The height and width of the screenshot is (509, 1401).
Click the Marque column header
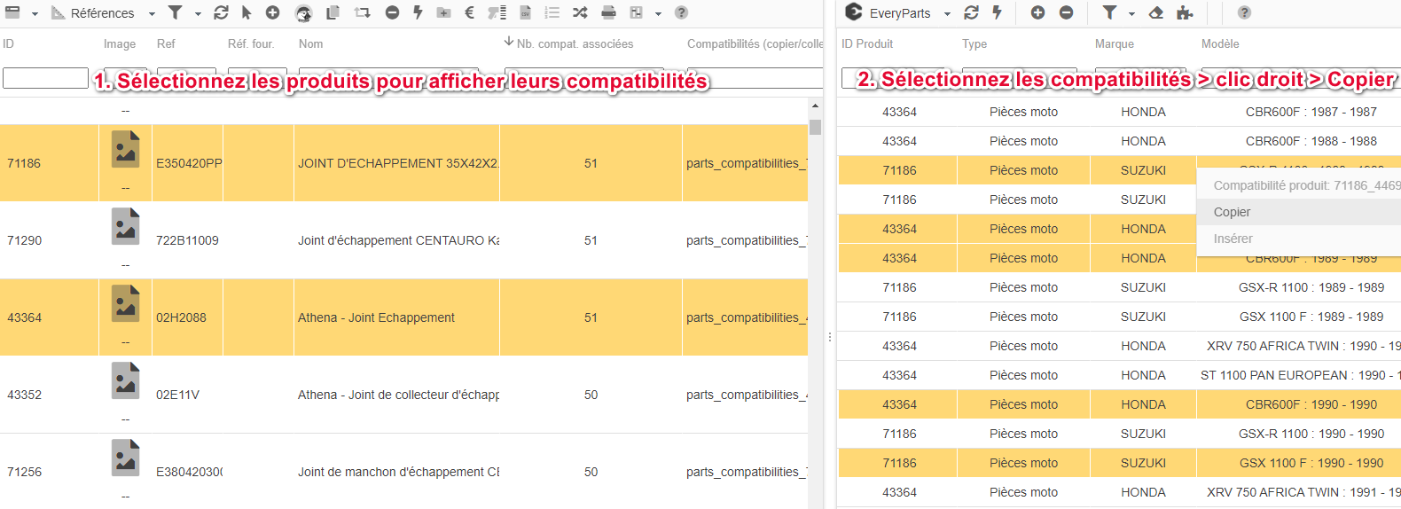[x=1114, y=43]
